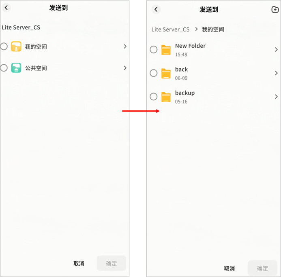Tap 取消 in the right panel
The height and width of the screenshot is (277, 281).
coord(229,268)
